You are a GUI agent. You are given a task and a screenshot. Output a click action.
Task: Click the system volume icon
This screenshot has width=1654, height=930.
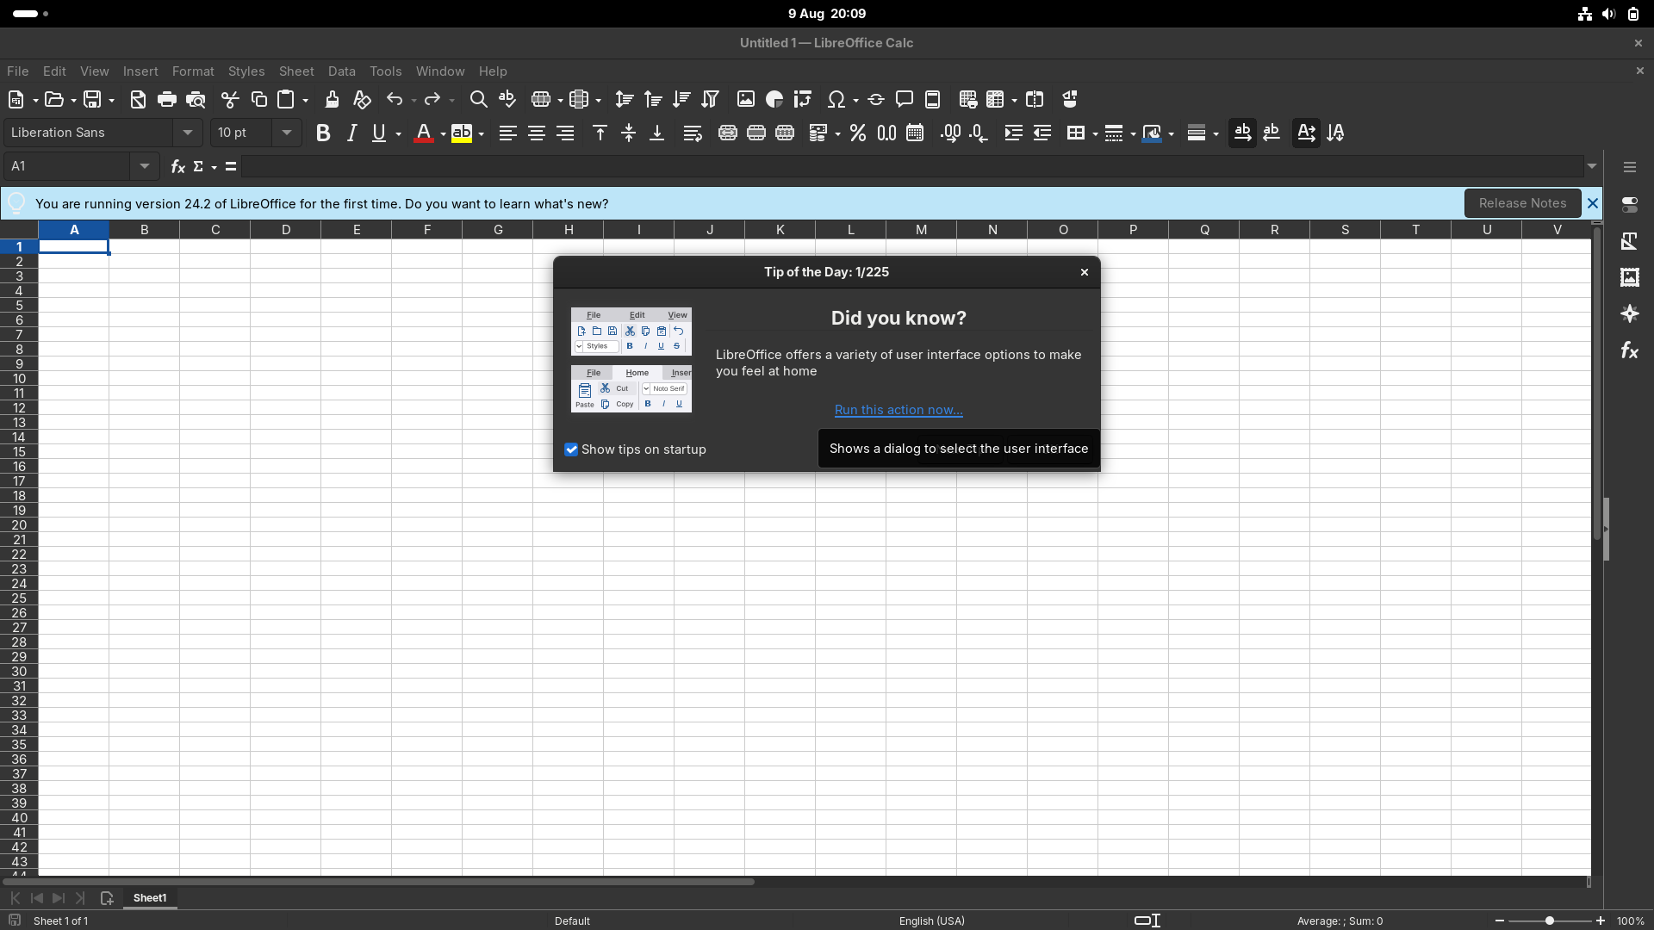(1608, 14)
